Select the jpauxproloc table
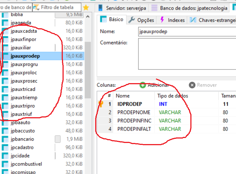The height and width of the screenshot is (174, 236). click(x=24, y=73)
